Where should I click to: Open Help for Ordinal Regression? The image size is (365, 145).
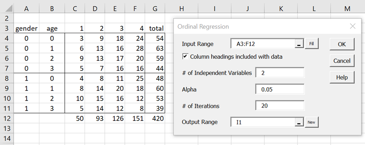tap(342, 77)
